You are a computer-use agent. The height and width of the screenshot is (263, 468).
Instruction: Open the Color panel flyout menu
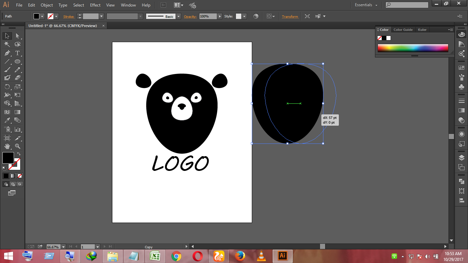451,30
